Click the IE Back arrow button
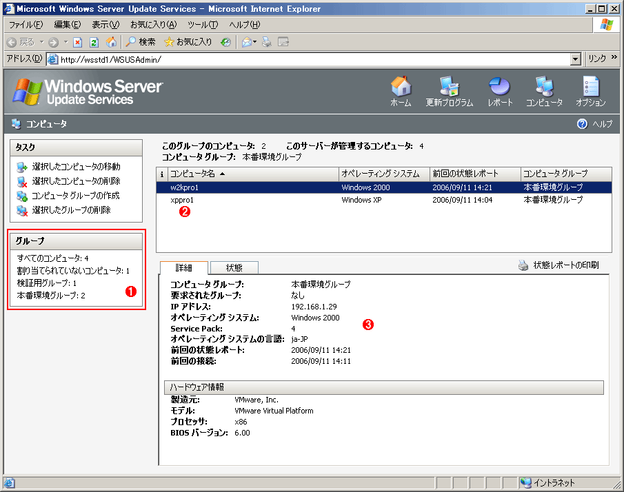624x492 pixels. 12,42
